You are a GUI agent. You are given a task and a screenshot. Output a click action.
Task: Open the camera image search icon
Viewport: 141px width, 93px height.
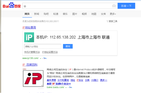coord(114,6)
